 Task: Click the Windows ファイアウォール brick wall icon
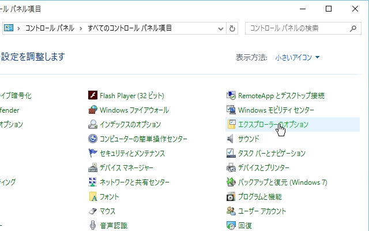tap(93, 110)
